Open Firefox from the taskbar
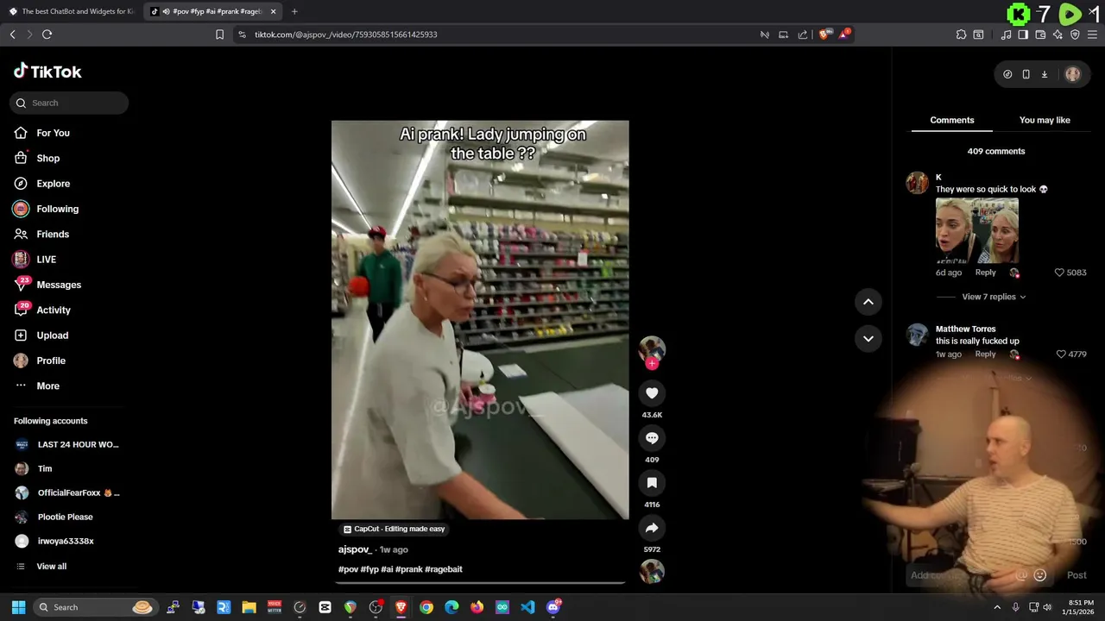1105x621 pixels. coord(477,607)
